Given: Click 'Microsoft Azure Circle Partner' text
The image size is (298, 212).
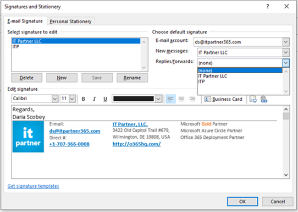Looking at the screenshot, I should tap(211, 131).
